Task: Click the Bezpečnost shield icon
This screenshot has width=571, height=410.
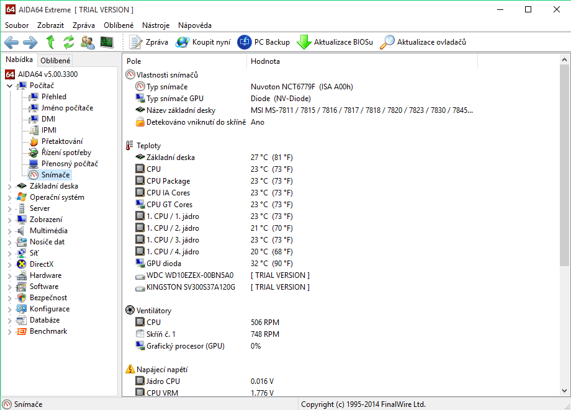Action: (x=22, y=298)
